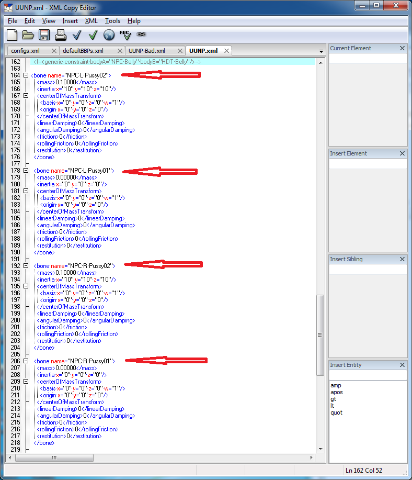Screen dimensions: 412x480
Task: Click the Print icon
Action: click(61, 35)
